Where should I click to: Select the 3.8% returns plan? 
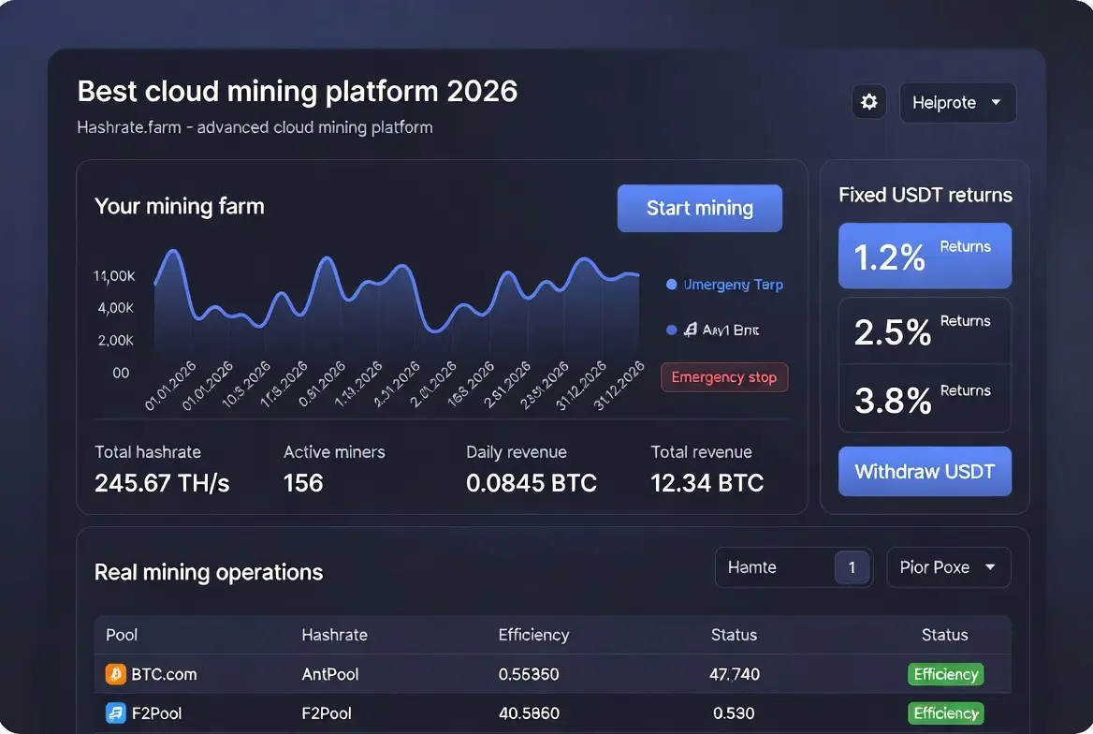pyautogui.click(x=925, y=400)
